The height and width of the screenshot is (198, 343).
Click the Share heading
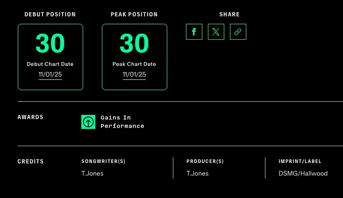(229, 14)
